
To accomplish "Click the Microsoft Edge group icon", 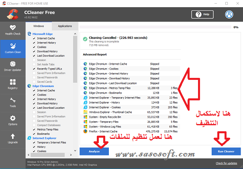I will click(x=29, y=34).
